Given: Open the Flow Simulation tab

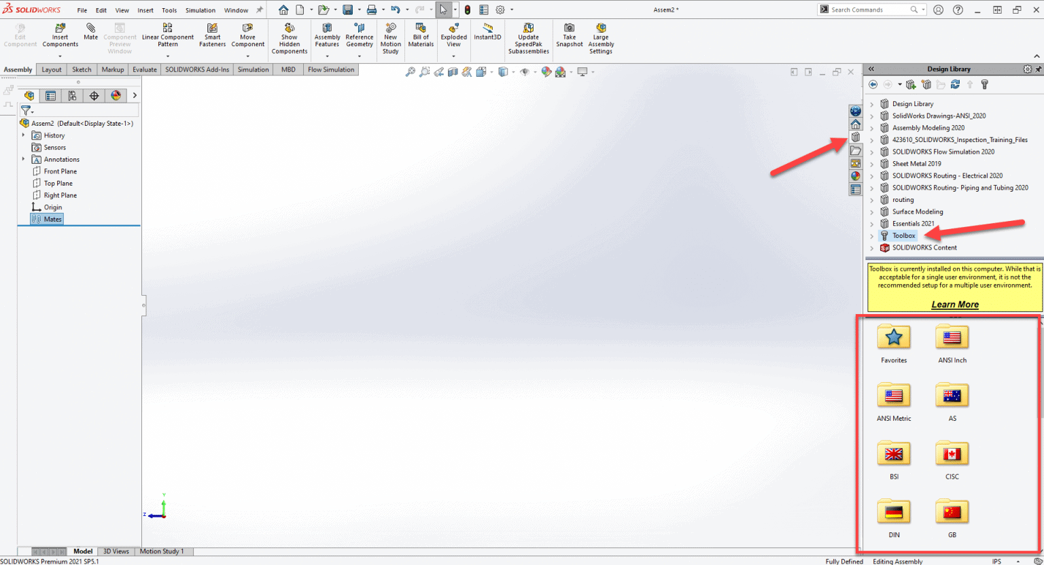Looking at the screenshot, I should click(331, 69).
